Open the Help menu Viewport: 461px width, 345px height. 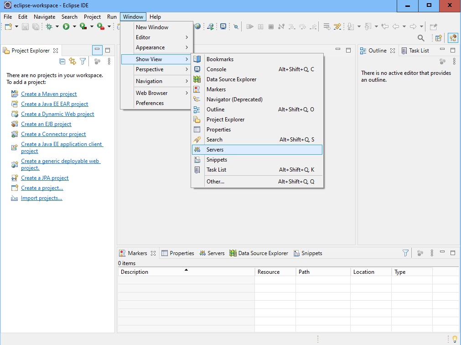coord(155,17)
